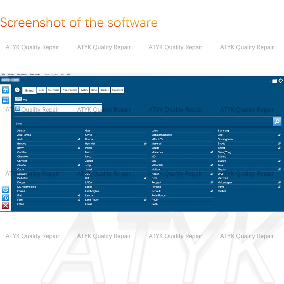Viewport: 284px width, 284px height.
Task: Open the Documents menu
Action: tap(22, 74)
